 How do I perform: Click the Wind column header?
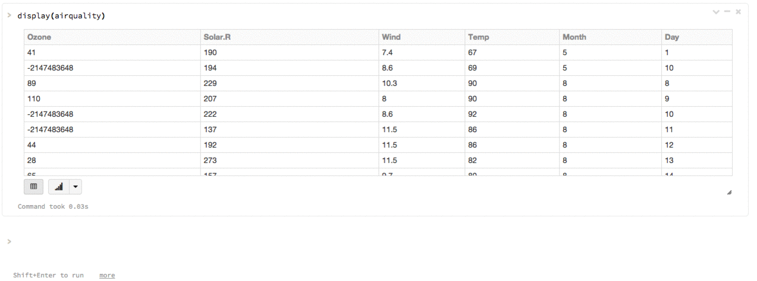coord(391,37)
